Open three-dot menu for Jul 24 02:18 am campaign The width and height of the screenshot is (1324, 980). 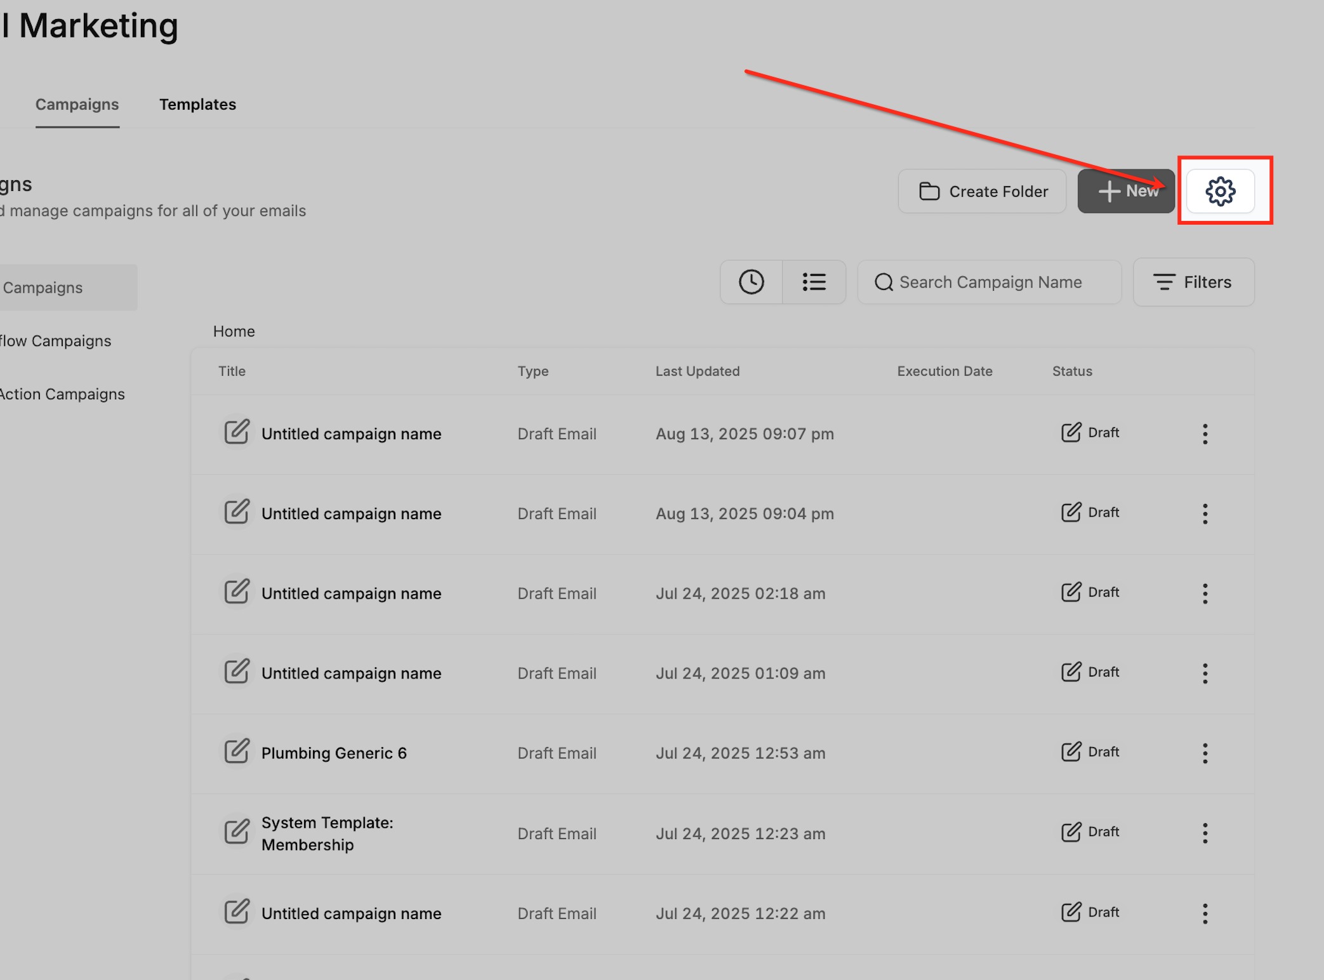[x=1205, y=593]
